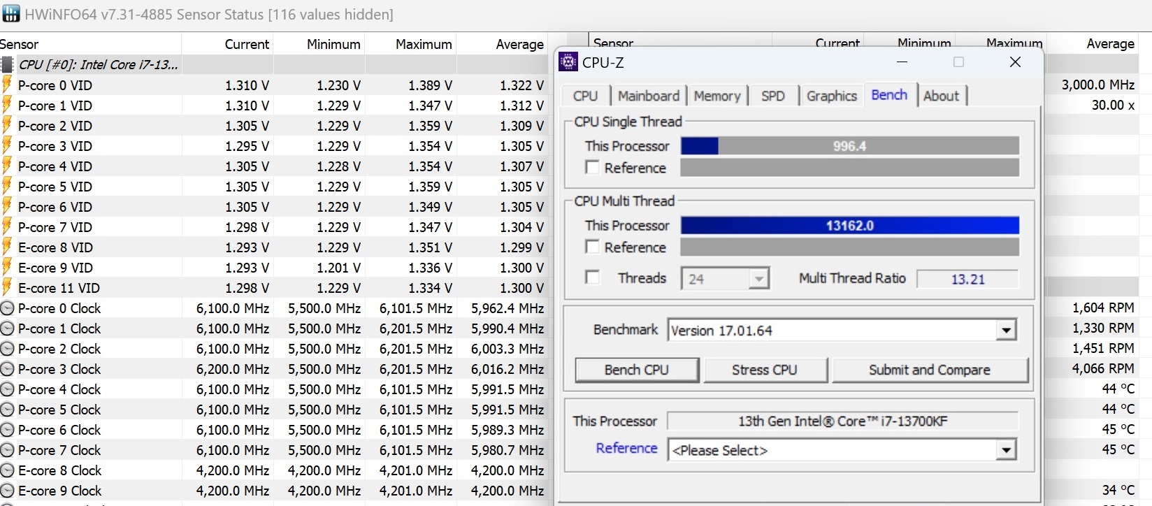Screen dimensions: 1152x506
Task: Click clock icon for P-core 6 Clock
Action: click(x=7, y=430)
